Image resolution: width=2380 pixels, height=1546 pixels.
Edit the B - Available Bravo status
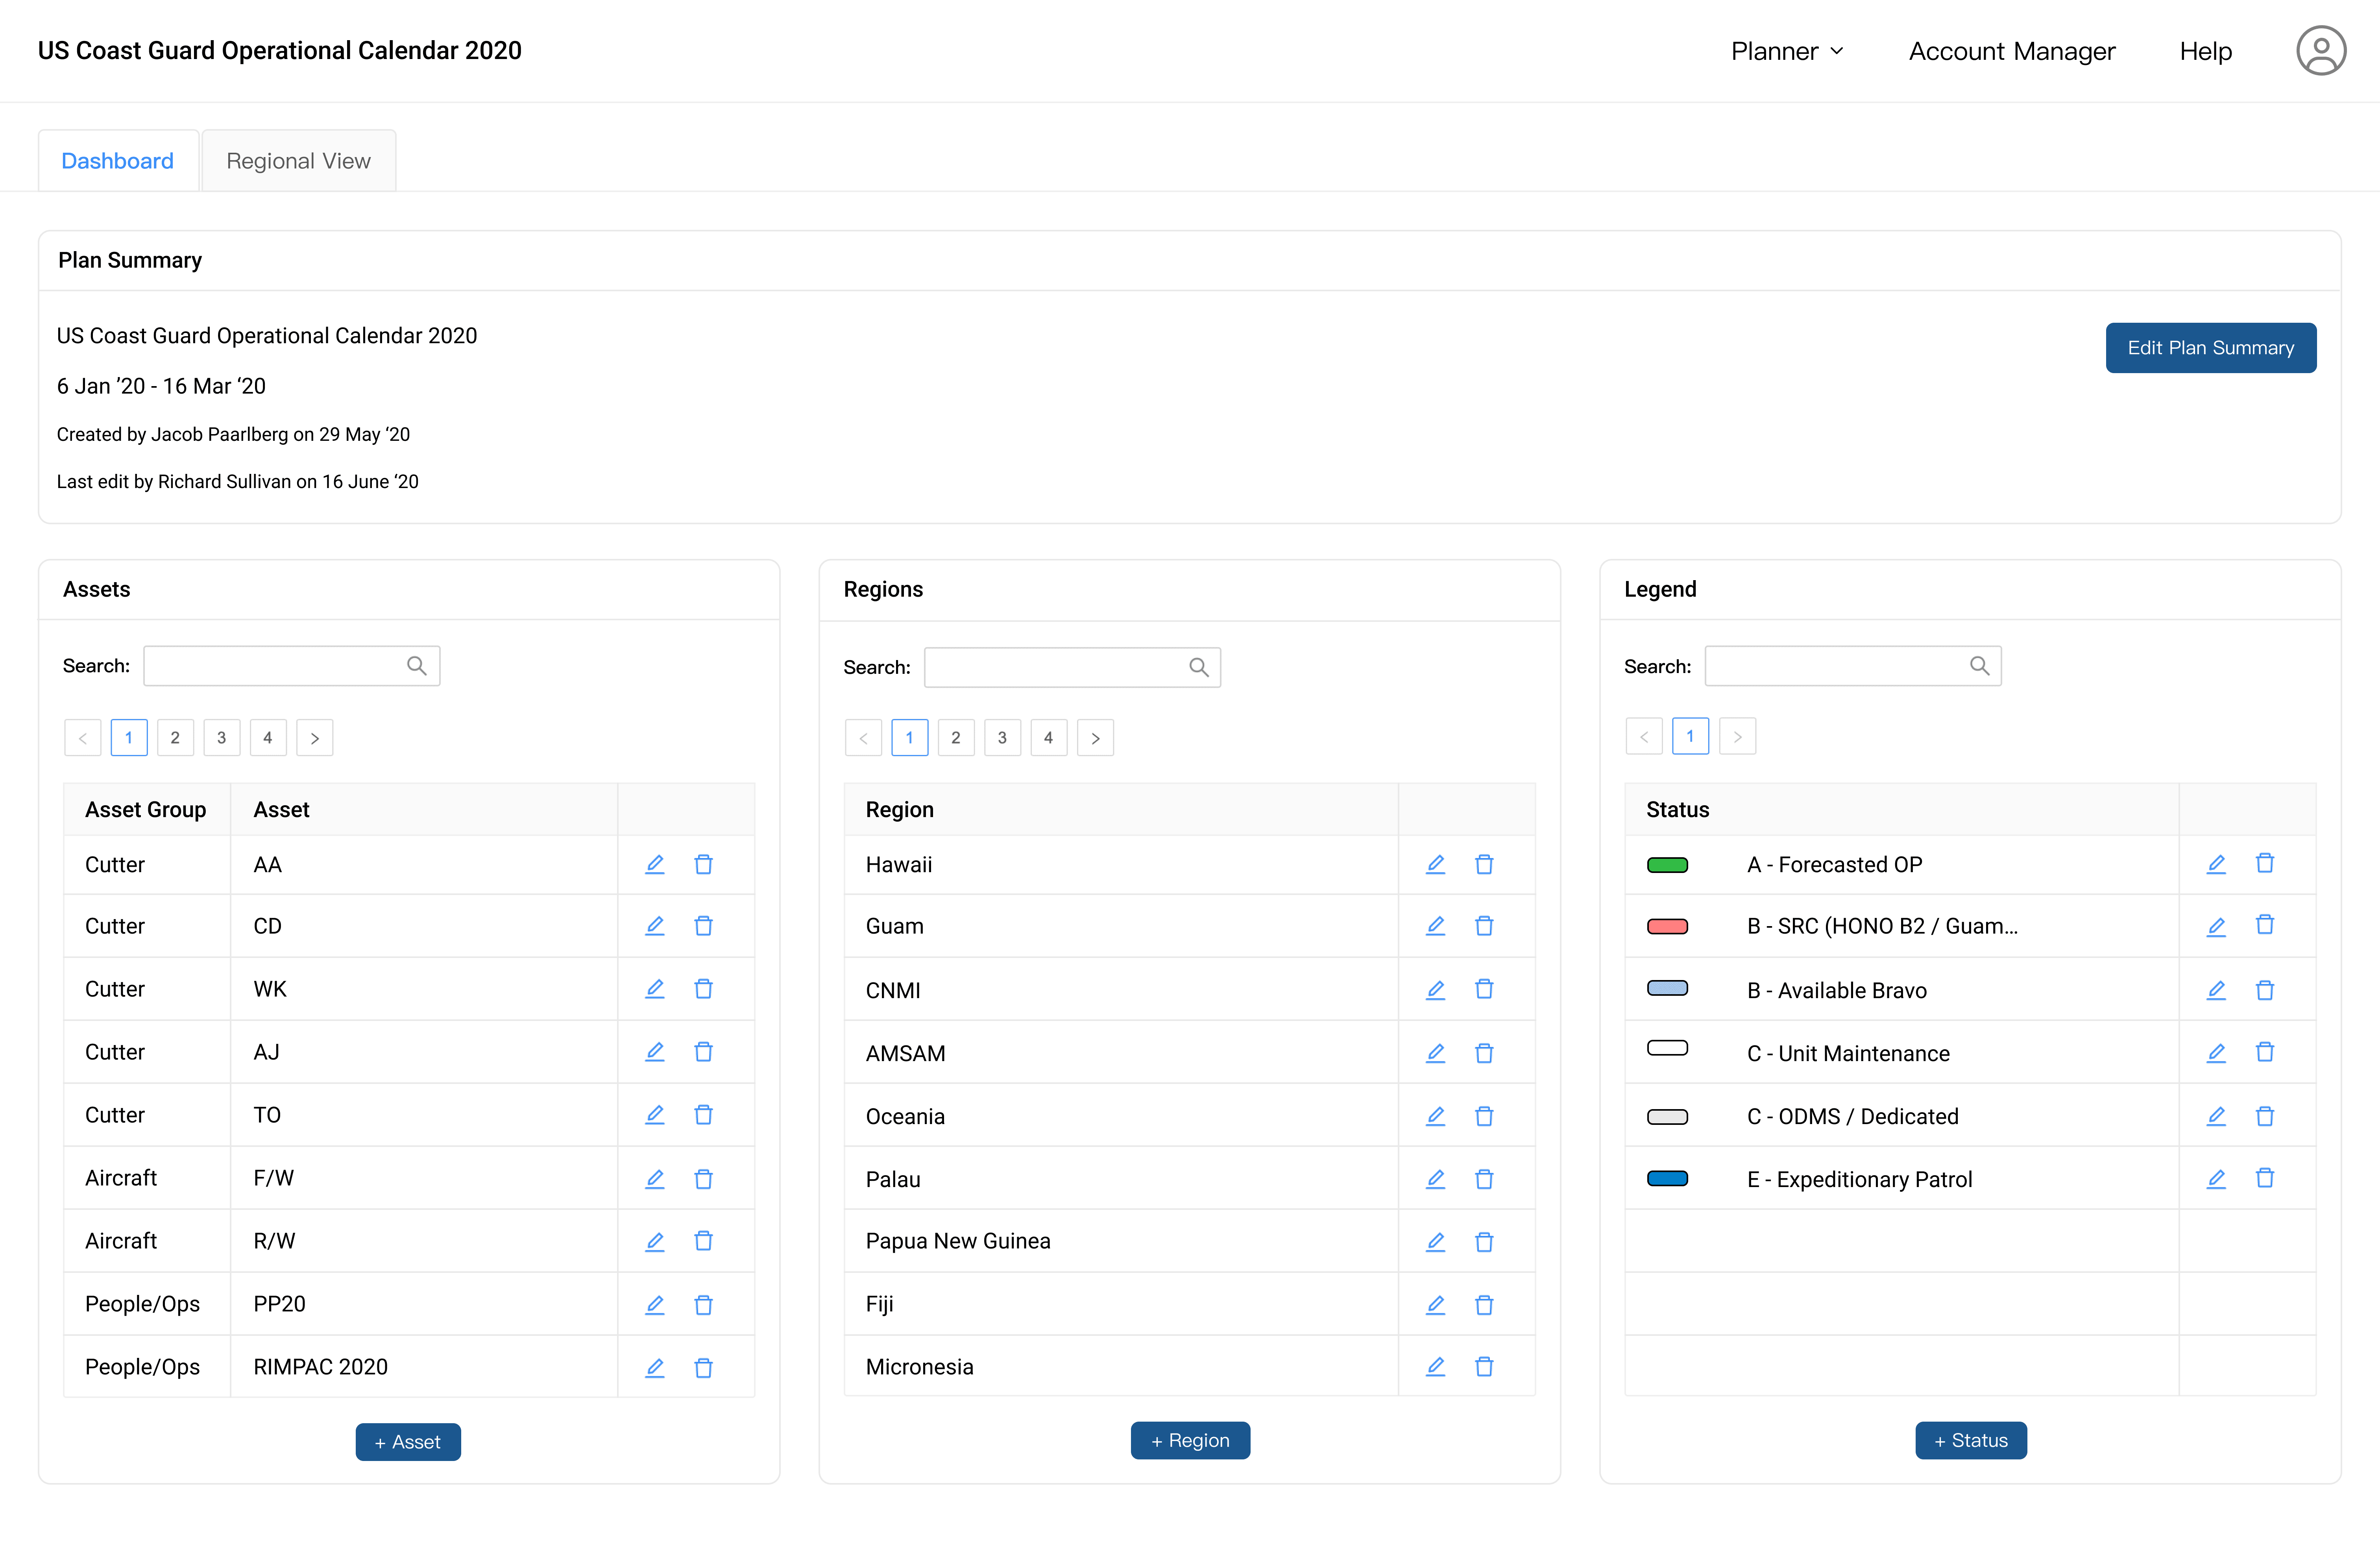(2216, 990)
